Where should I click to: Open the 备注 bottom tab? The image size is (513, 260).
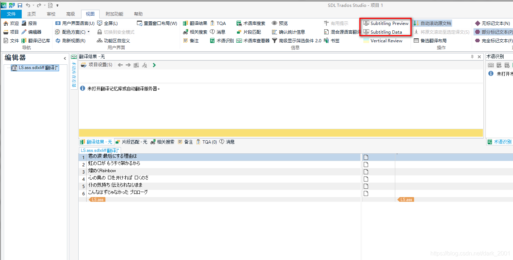[185, 142]
